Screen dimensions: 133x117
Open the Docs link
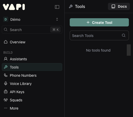pyautogui.click(x=119, y=6)
